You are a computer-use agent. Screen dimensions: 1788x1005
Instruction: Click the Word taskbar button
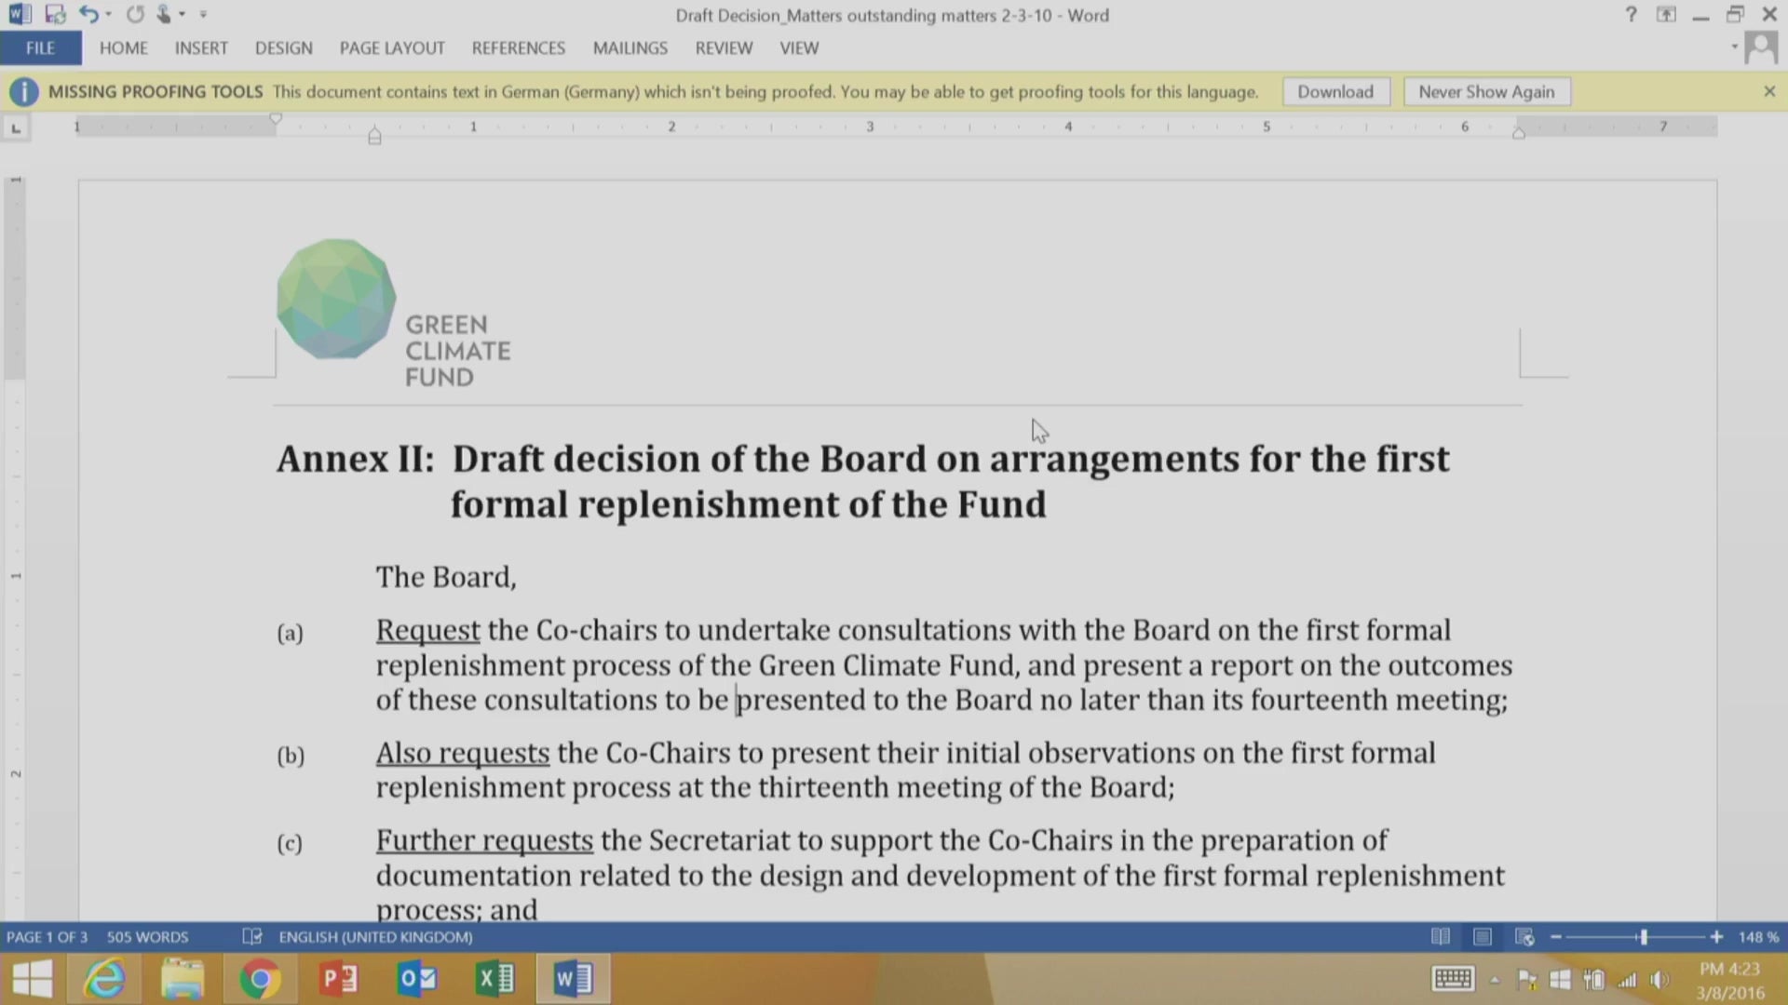(x=573, y=979)
